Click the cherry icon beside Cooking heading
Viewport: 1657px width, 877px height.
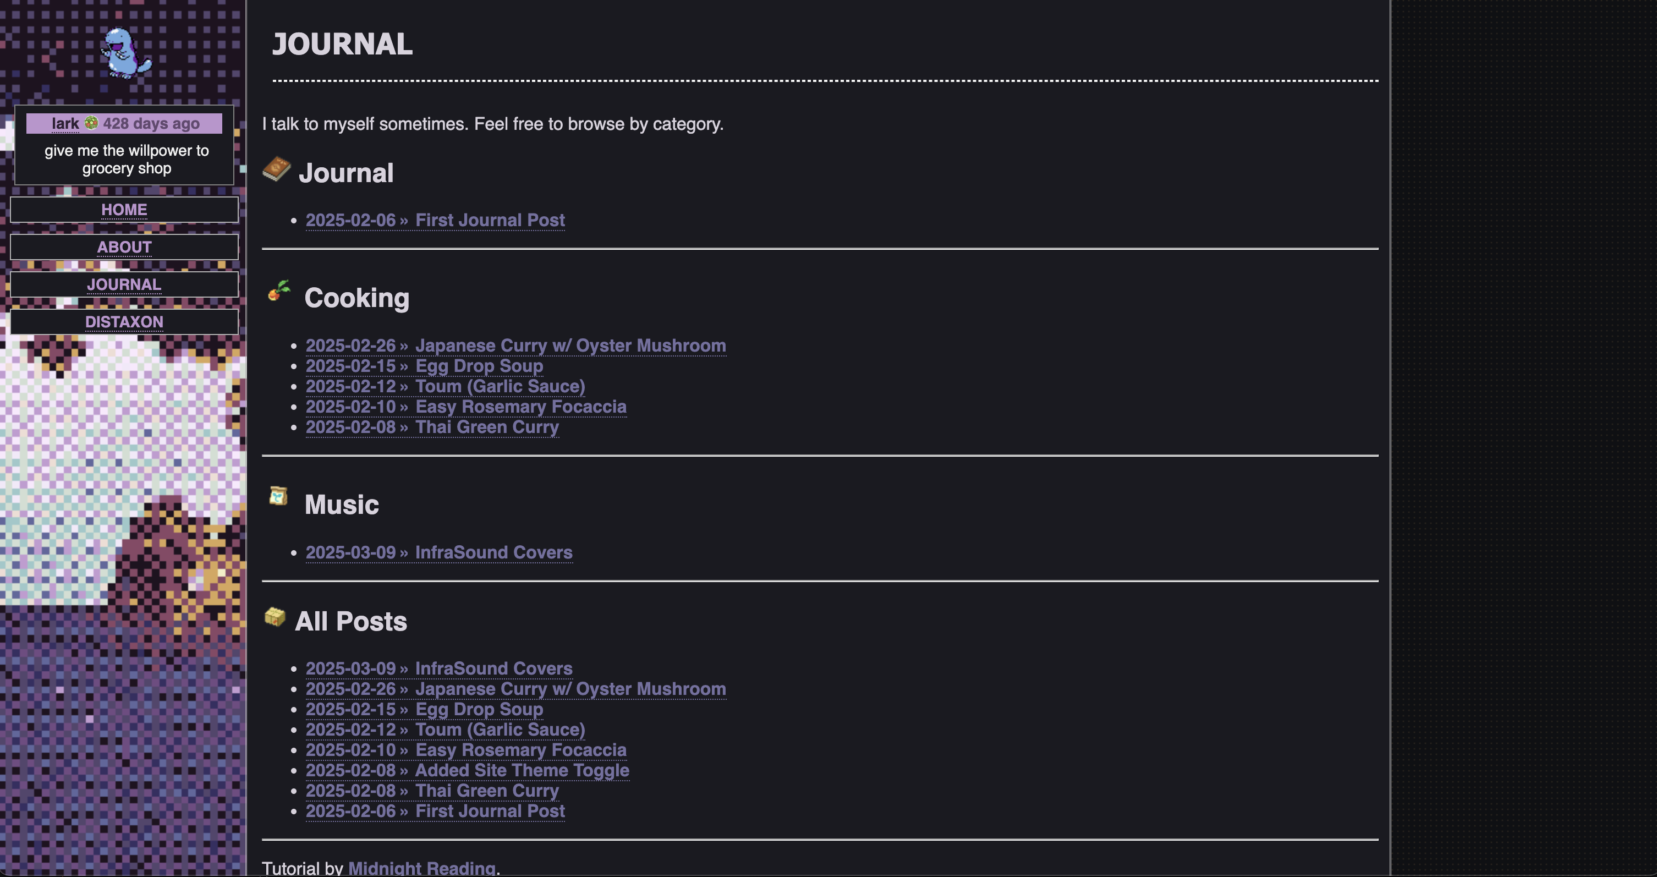tap(279, 291)
